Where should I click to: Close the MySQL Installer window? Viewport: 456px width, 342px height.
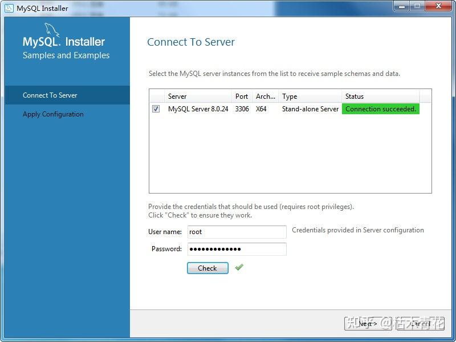coord(438,6)
